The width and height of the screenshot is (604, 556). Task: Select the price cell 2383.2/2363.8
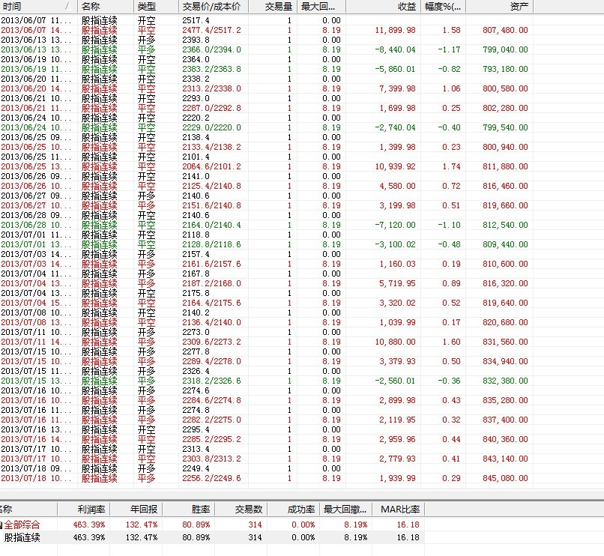(211, 69)
